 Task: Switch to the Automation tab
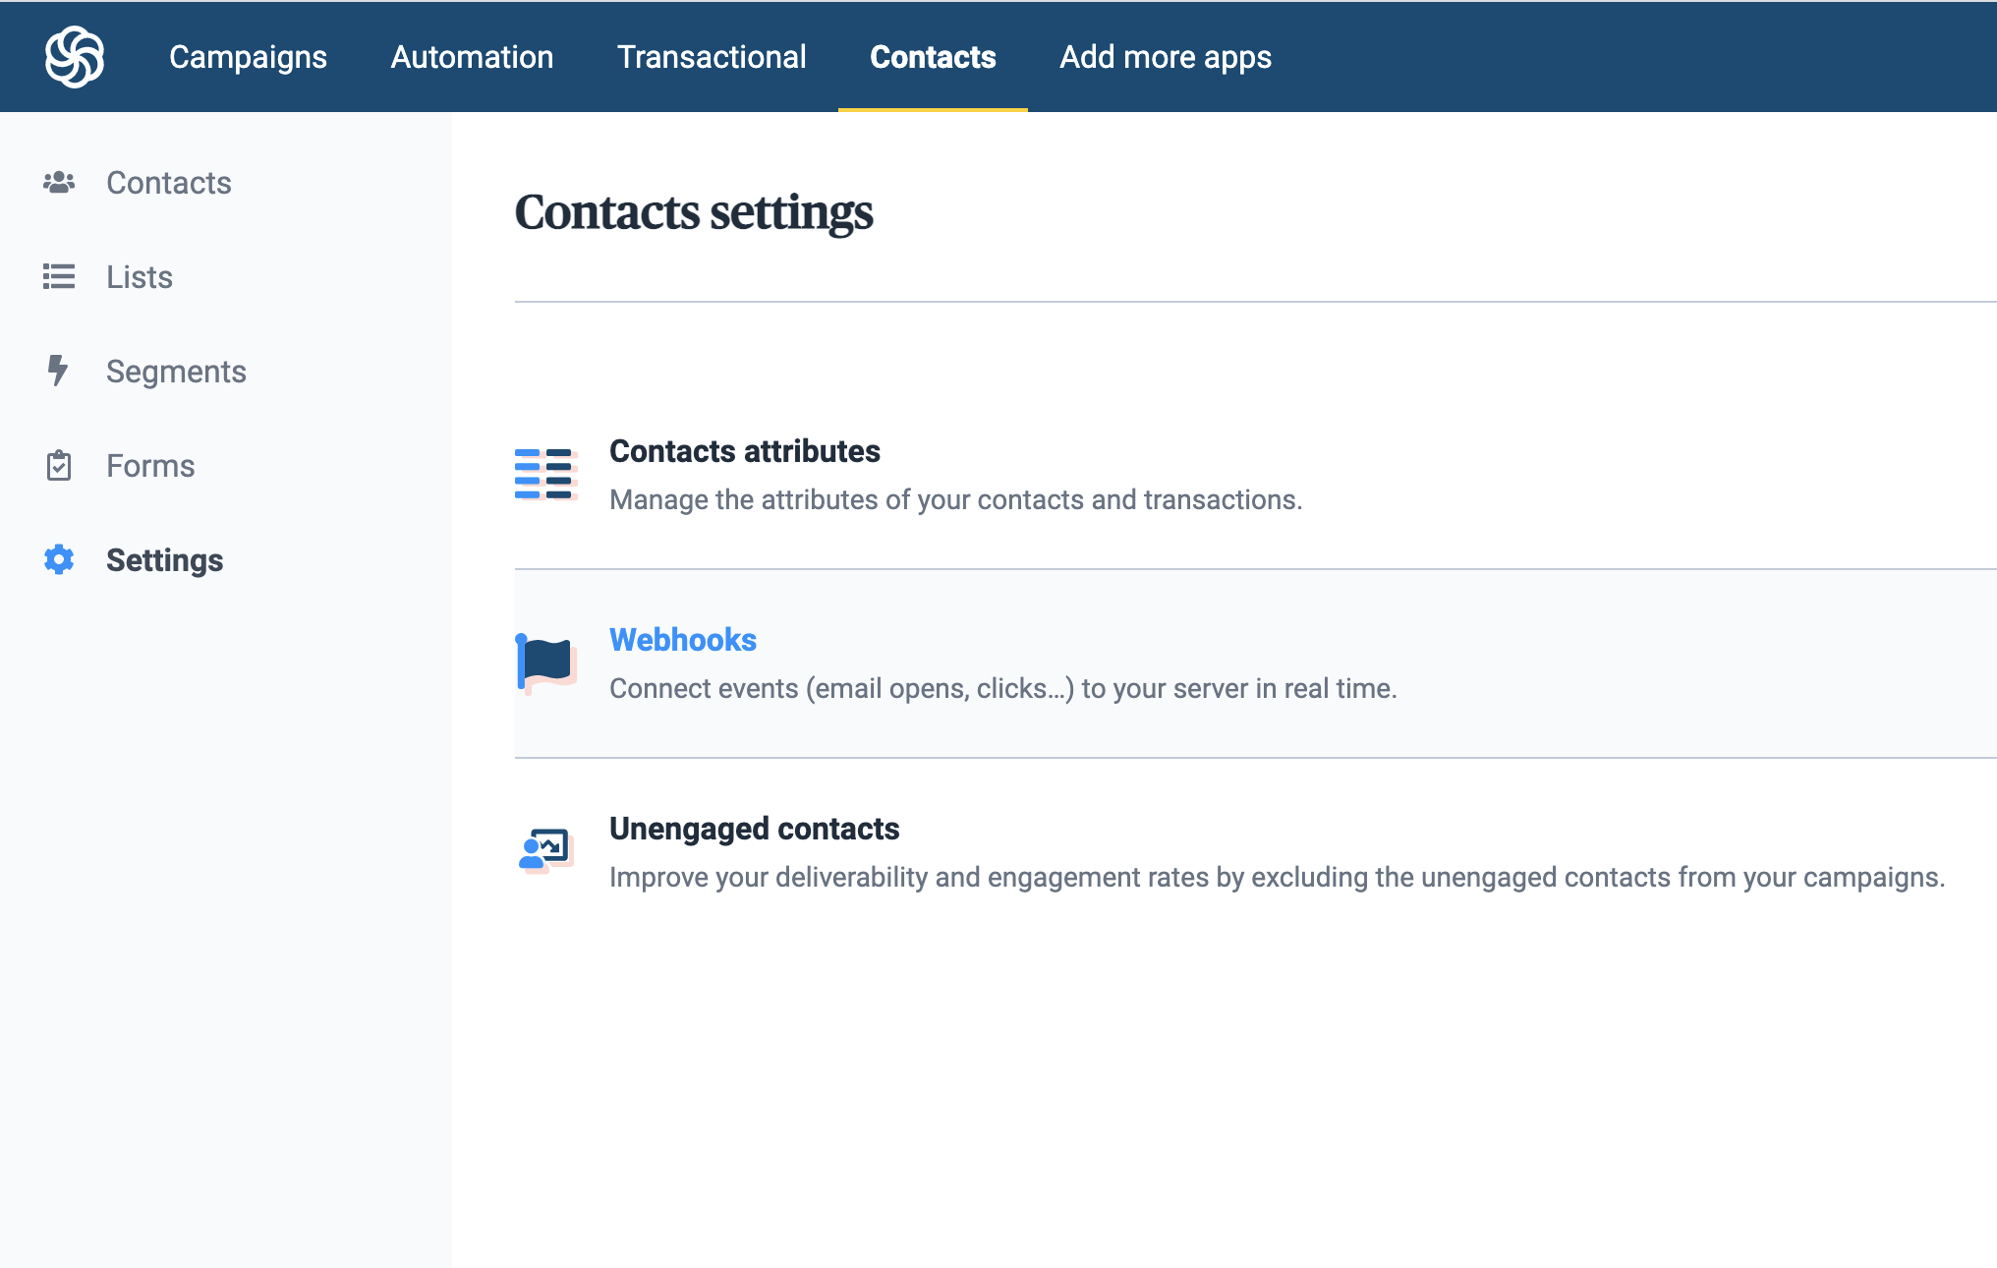(472, 57)
